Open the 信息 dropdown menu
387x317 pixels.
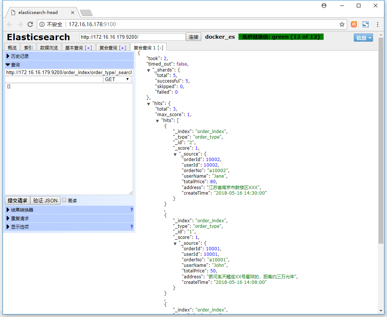click(363, 38)
